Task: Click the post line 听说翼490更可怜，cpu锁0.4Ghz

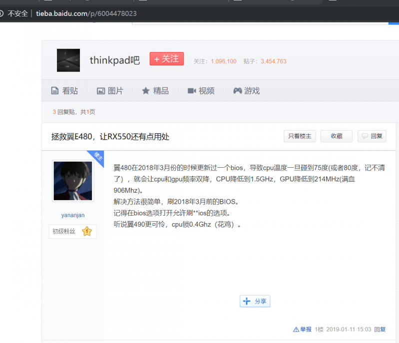Action: pyautogui.click(x=177, y=225)
